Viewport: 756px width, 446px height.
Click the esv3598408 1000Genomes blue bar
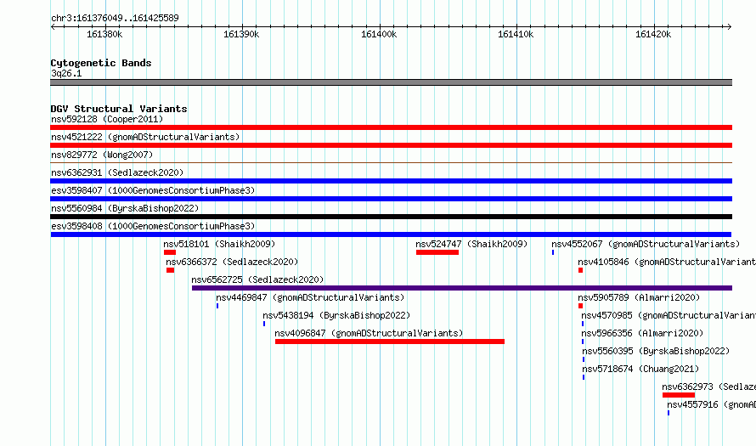coord(391,234)
